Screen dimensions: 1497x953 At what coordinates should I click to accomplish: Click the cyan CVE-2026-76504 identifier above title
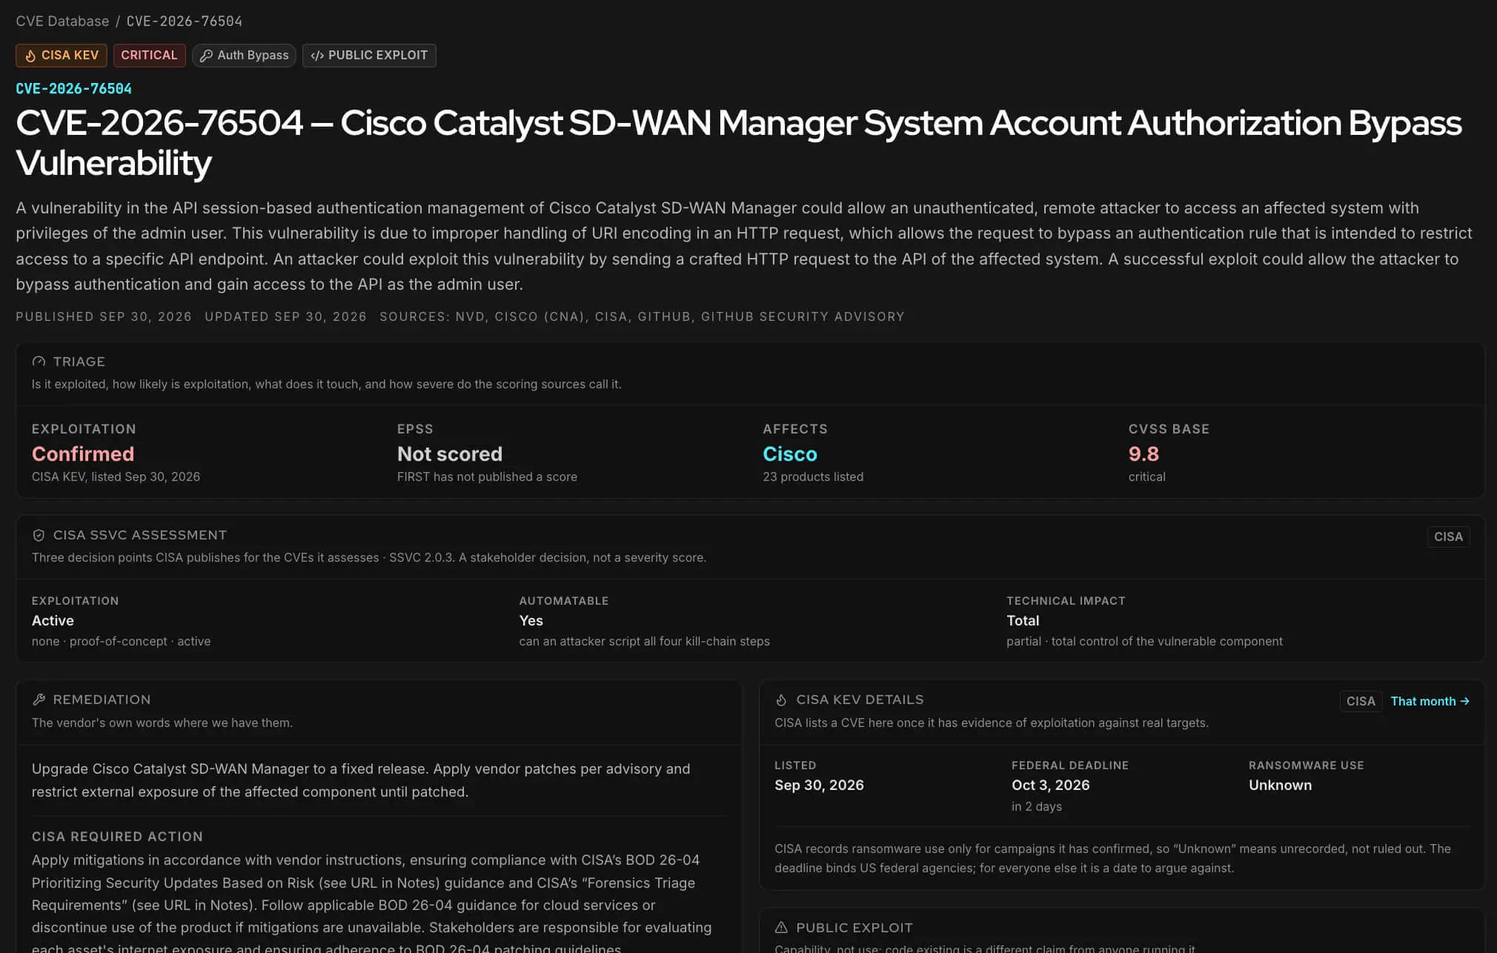[73, 89]
